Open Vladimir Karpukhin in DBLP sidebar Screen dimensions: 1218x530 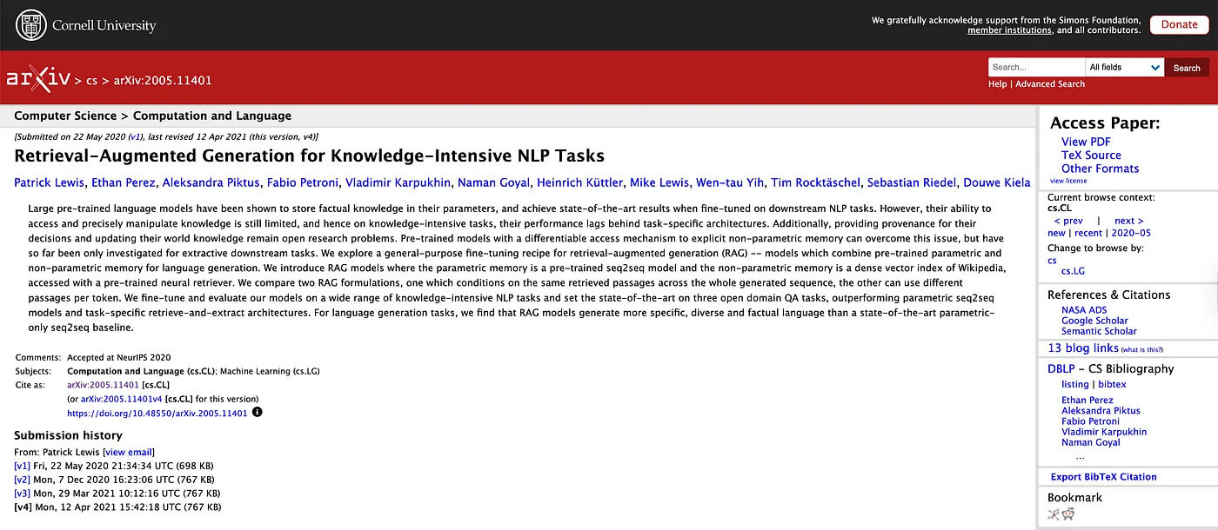(x=1104, y=432)
